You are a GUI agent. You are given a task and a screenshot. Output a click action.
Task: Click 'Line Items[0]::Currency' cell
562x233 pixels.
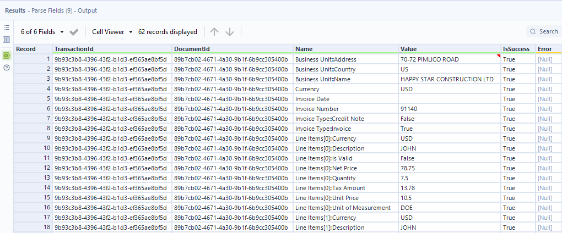click(x=346, y=138)
